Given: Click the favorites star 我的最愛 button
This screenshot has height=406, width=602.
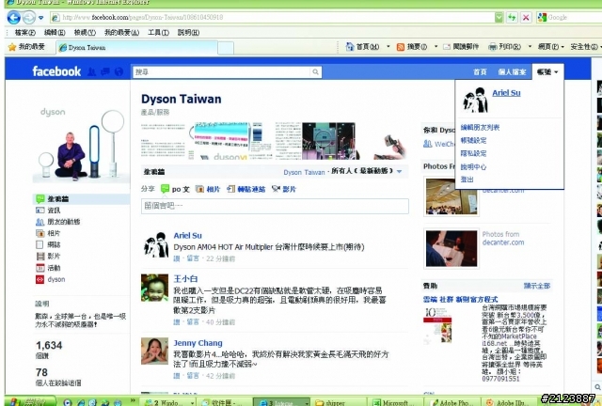Looking at the screenshot, I should [26, 47].
